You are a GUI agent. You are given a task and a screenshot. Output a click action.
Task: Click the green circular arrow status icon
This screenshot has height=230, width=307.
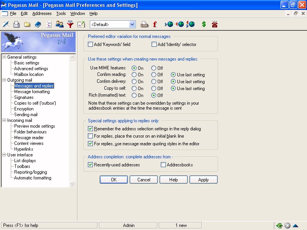[279, 225]
